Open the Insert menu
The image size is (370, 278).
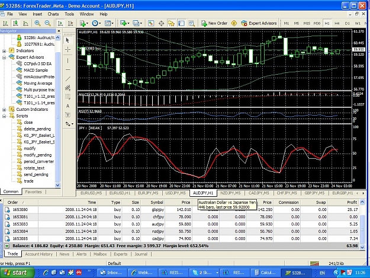tap(37, 14)
